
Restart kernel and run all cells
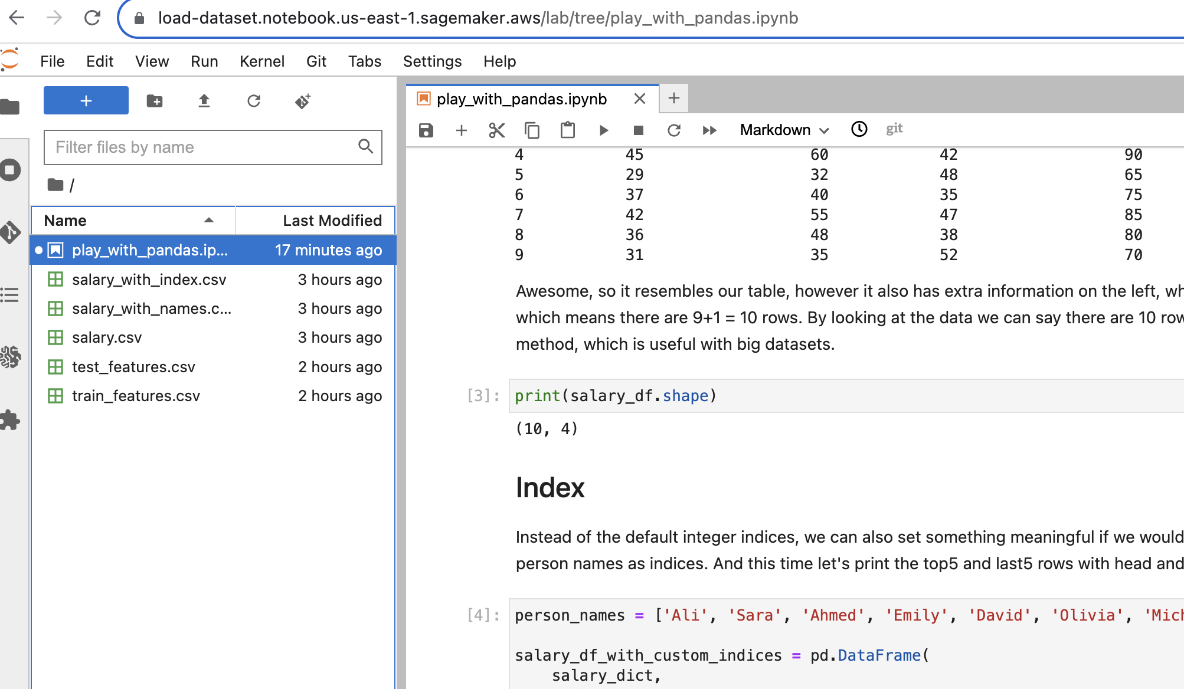[x=709, y=130]
